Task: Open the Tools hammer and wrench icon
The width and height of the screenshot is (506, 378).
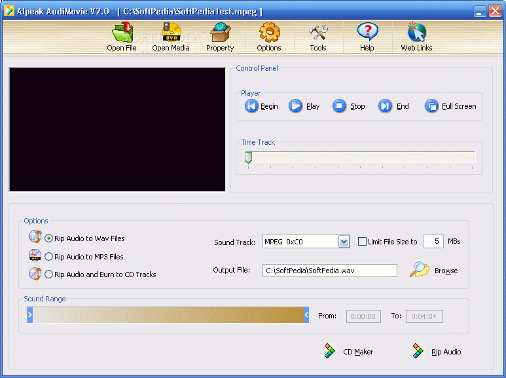Action: click(318, 32)
